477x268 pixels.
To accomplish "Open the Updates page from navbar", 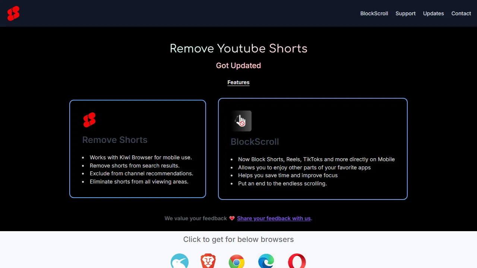I will point(433,13).
